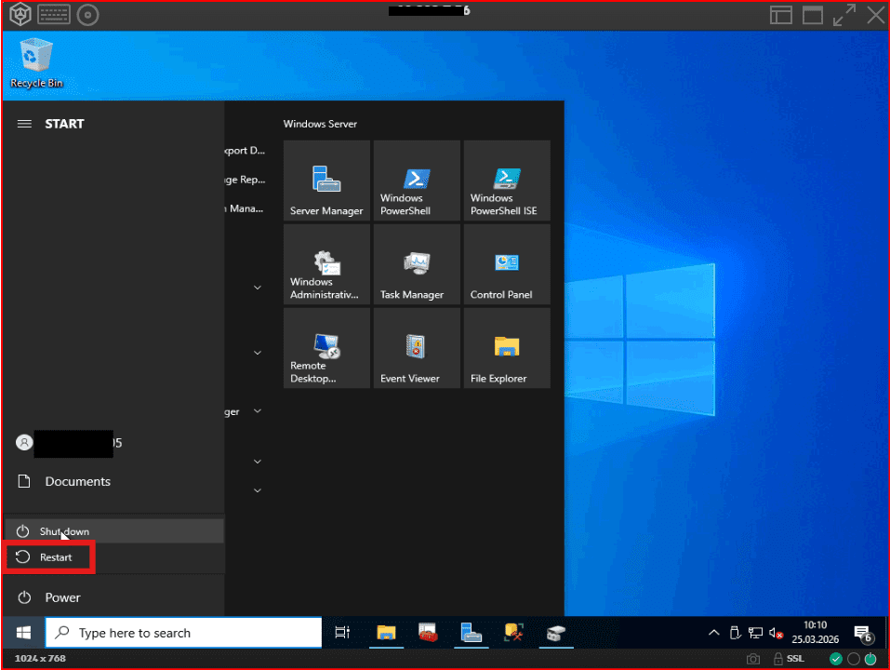Open the notification Action Center

pos(862,633)
